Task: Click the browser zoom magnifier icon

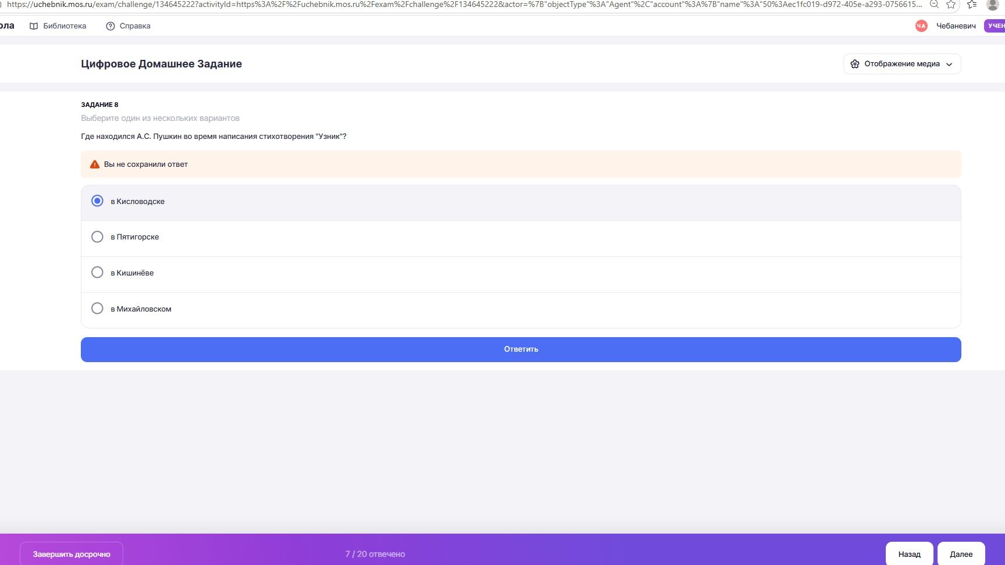Action: pyautogui.click(x=934, y=4)
